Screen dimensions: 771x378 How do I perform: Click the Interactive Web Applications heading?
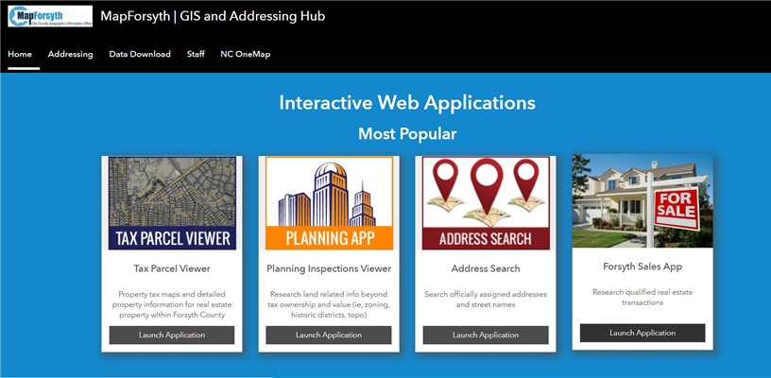407,102
